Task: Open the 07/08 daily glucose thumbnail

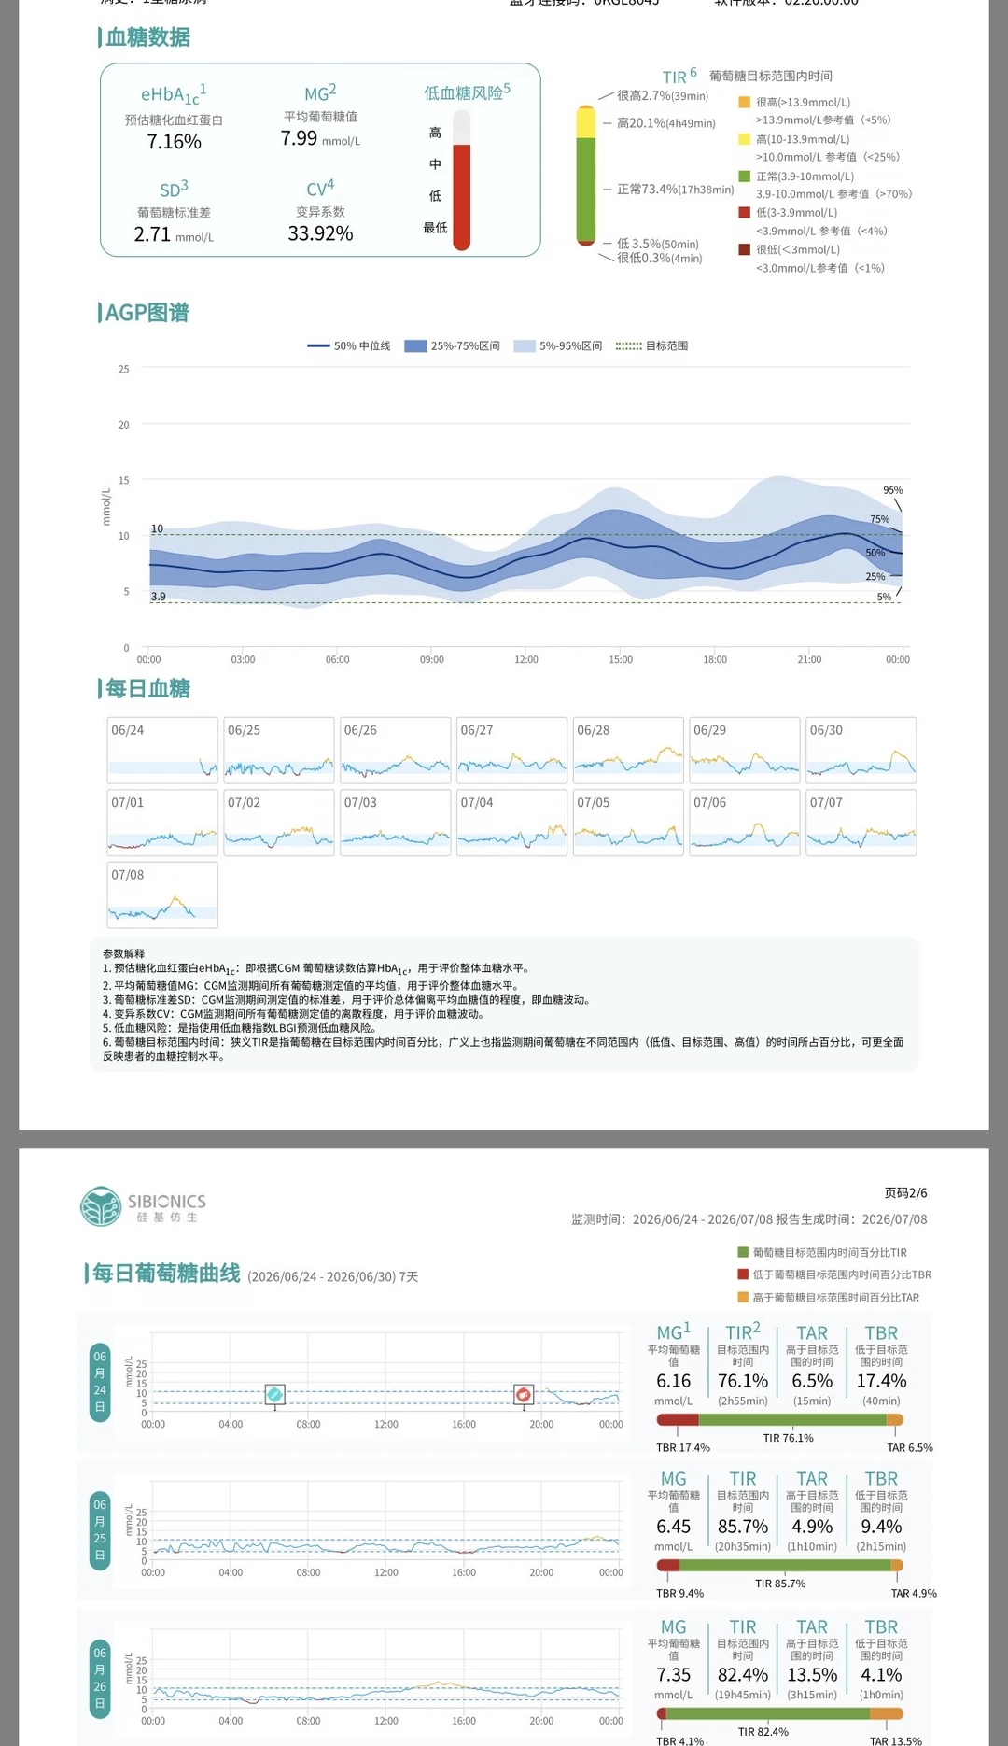Action: click(x=162, y=894)
